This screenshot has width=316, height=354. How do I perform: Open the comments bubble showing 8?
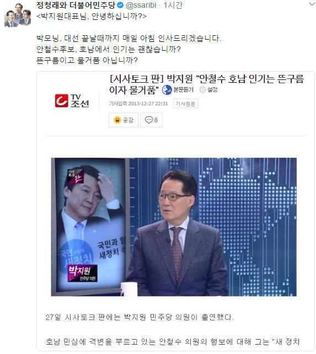151,120
